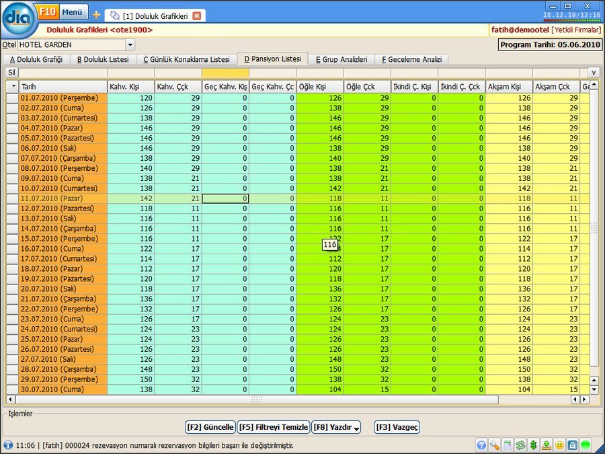The width and height of the screenshot is (605, 454).
Task: Click the v button at filter row end
Action: 594,72
